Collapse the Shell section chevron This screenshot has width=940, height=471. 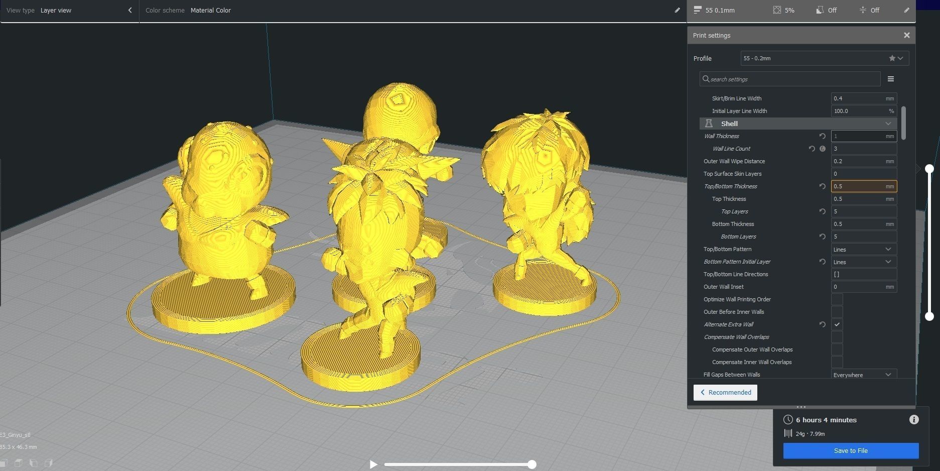click(x=888, y=124)
